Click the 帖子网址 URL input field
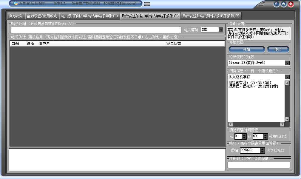Viewport: 301px width, 179px height. 96,30
